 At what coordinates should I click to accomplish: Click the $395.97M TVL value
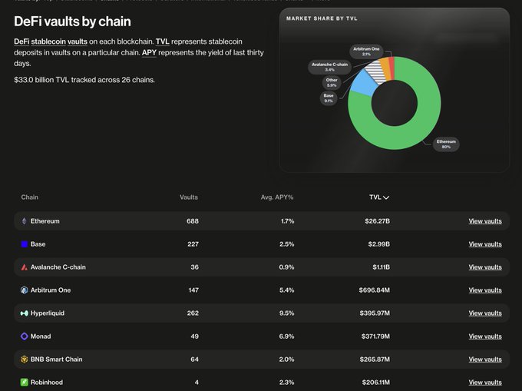[375, 313]
